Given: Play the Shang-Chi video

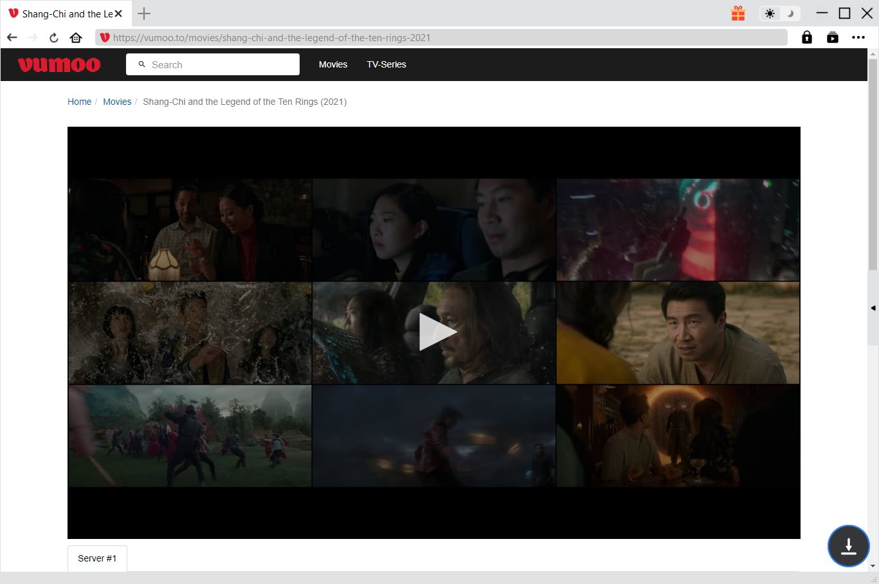Looking at the screenshot, I should tap(437, 333).
